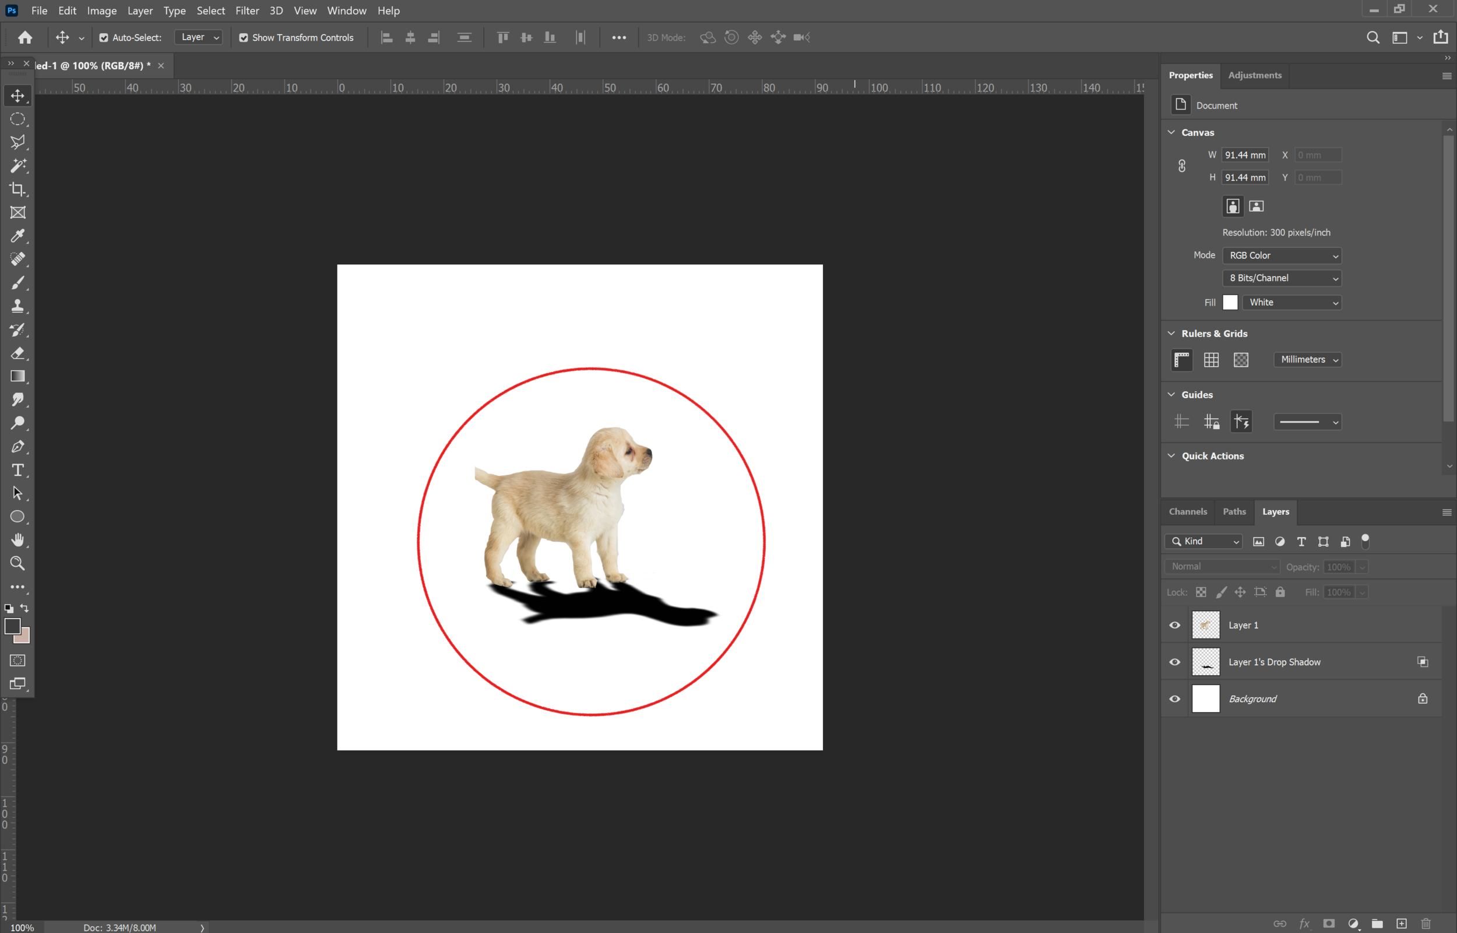This screenshot has width=1457, height=933.
Task: Collapse the Canvas section
Action: 1171,132
